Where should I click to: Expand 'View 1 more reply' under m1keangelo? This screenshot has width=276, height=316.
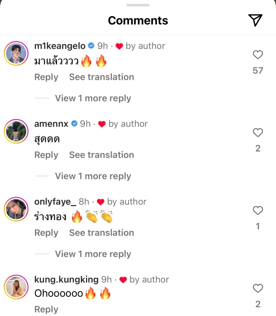coord(93,98)
